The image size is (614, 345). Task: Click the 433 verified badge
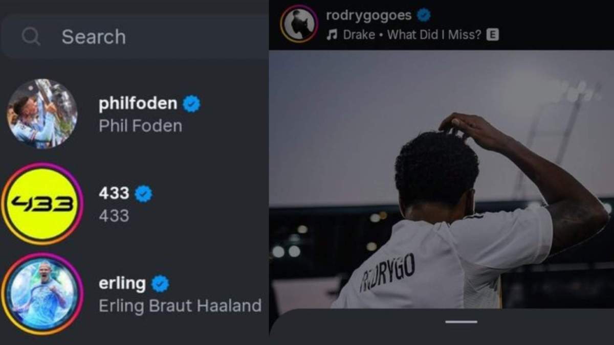pyautogui.click(x=143, y=194)
